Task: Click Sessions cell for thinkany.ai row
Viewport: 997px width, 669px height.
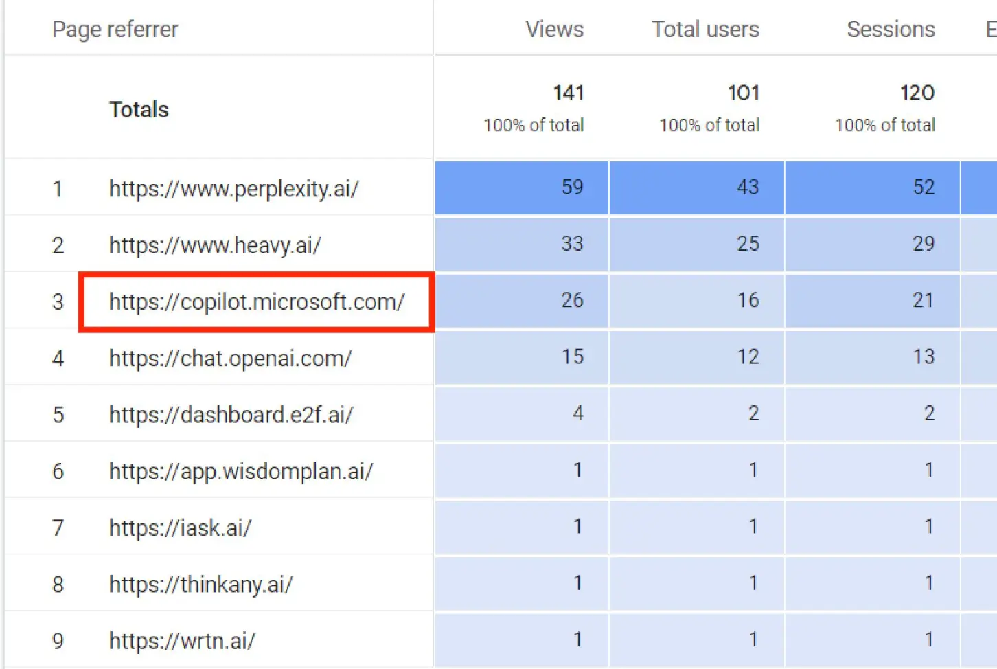Action: [x=873, y=583]
